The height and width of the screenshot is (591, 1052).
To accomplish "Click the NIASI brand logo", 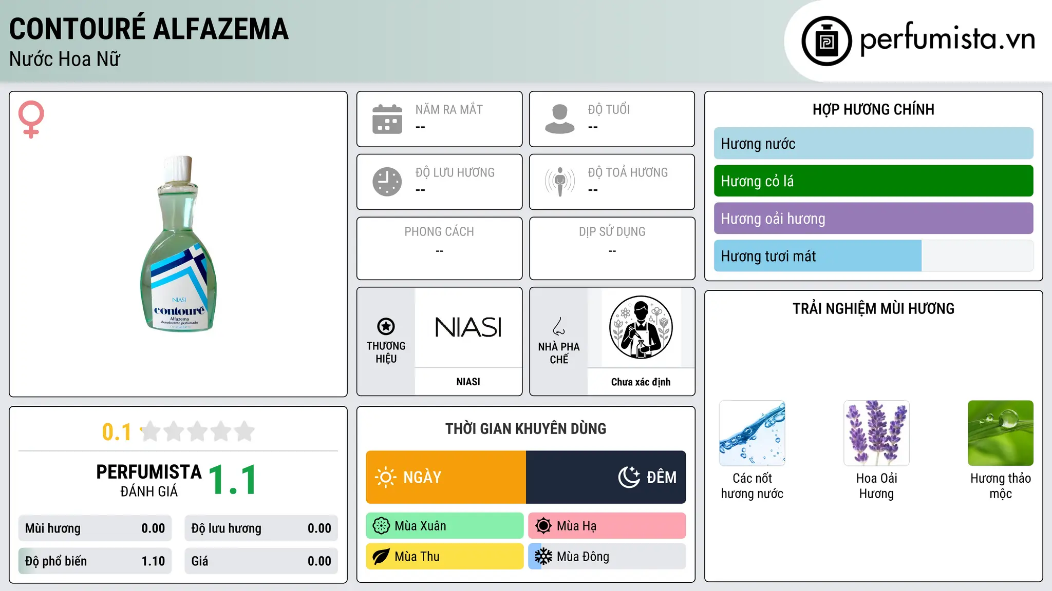I will [x=468, y=327].
